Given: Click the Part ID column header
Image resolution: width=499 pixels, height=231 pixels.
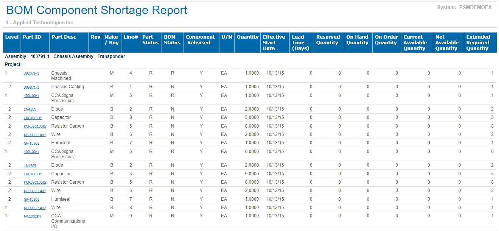Looking at the screenshot, I should coord(32,37).
